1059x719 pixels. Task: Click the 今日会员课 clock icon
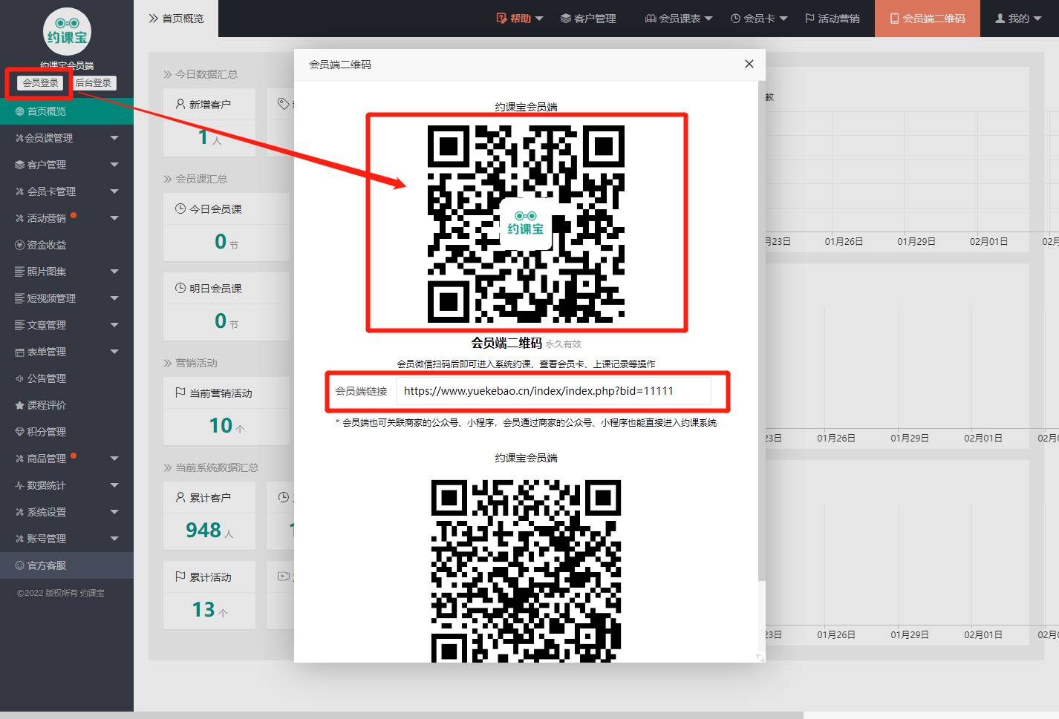[x=180, y=209]
